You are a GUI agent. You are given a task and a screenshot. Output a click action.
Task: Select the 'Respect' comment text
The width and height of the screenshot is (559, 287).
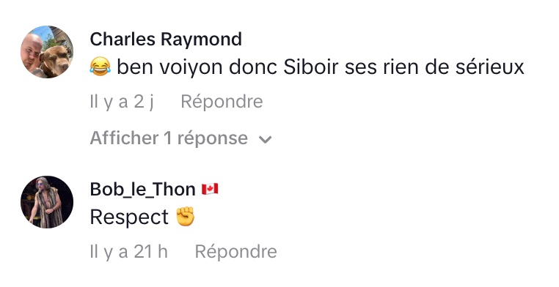point(129,217)
